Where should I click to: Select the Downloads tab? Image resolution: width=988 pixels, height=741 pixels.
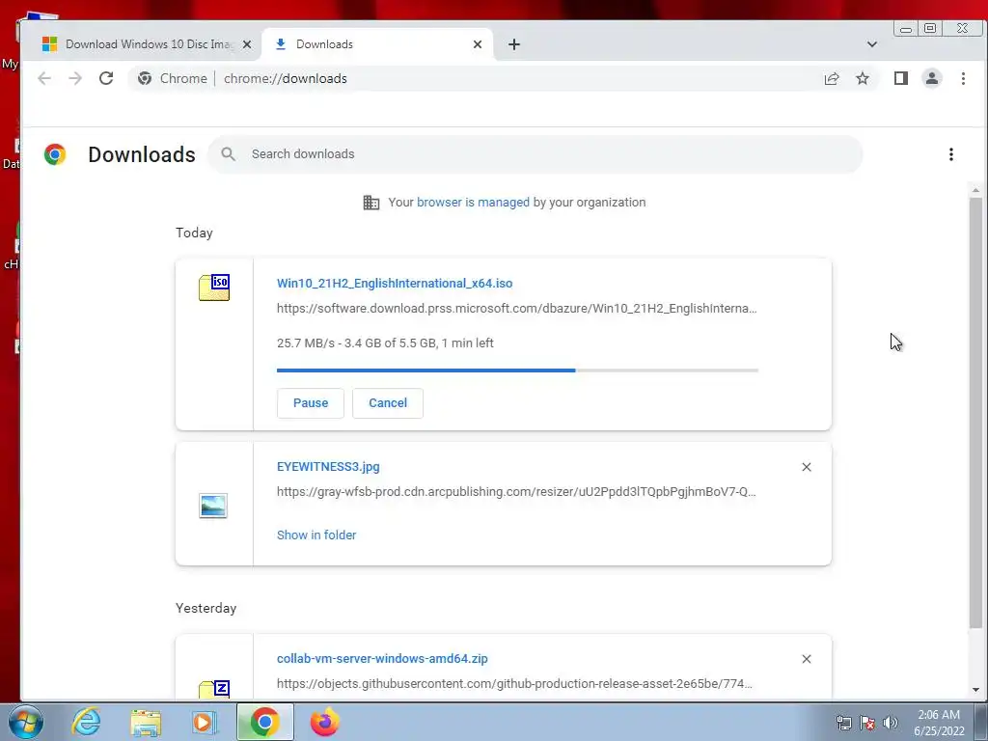377,44
